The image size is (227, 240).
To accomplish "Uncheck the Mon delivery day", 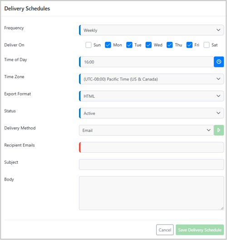I will coord(108,45).
